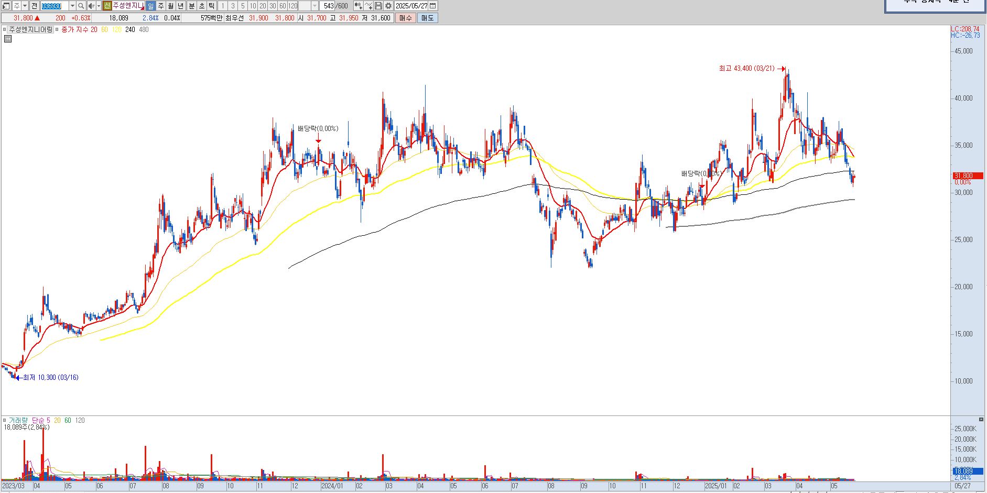
Task: Click the 매수 buy button
Action: (406, 18)
